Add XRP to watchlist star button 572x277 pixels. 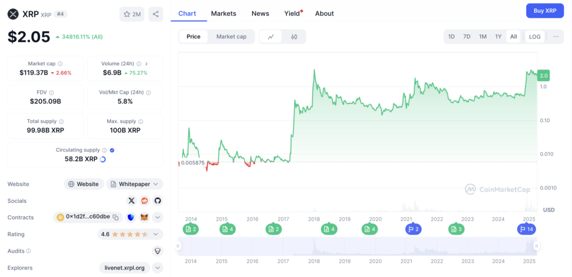pyautogui.click(x=132, y=14)
